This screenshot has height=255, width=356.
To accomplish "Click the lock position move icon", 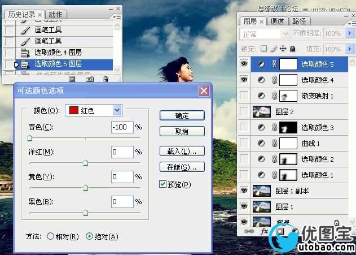I will click(x=283, y=49).
